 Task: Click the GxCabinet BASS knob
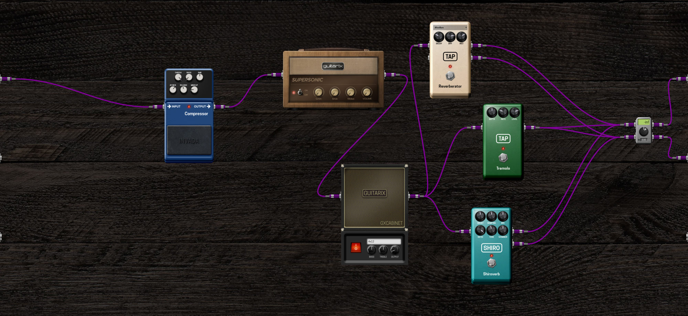tap(372, 250)
